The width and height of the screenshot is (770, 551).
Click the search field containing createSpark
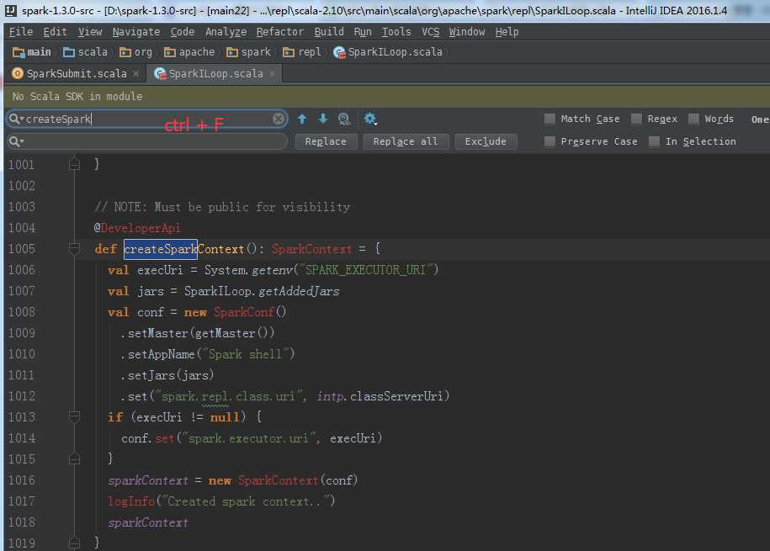click(x=147, y=119)
